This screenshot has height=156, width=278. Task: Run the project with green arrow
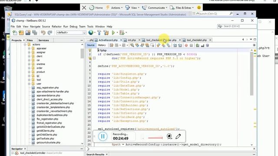(x=113, y=32)
